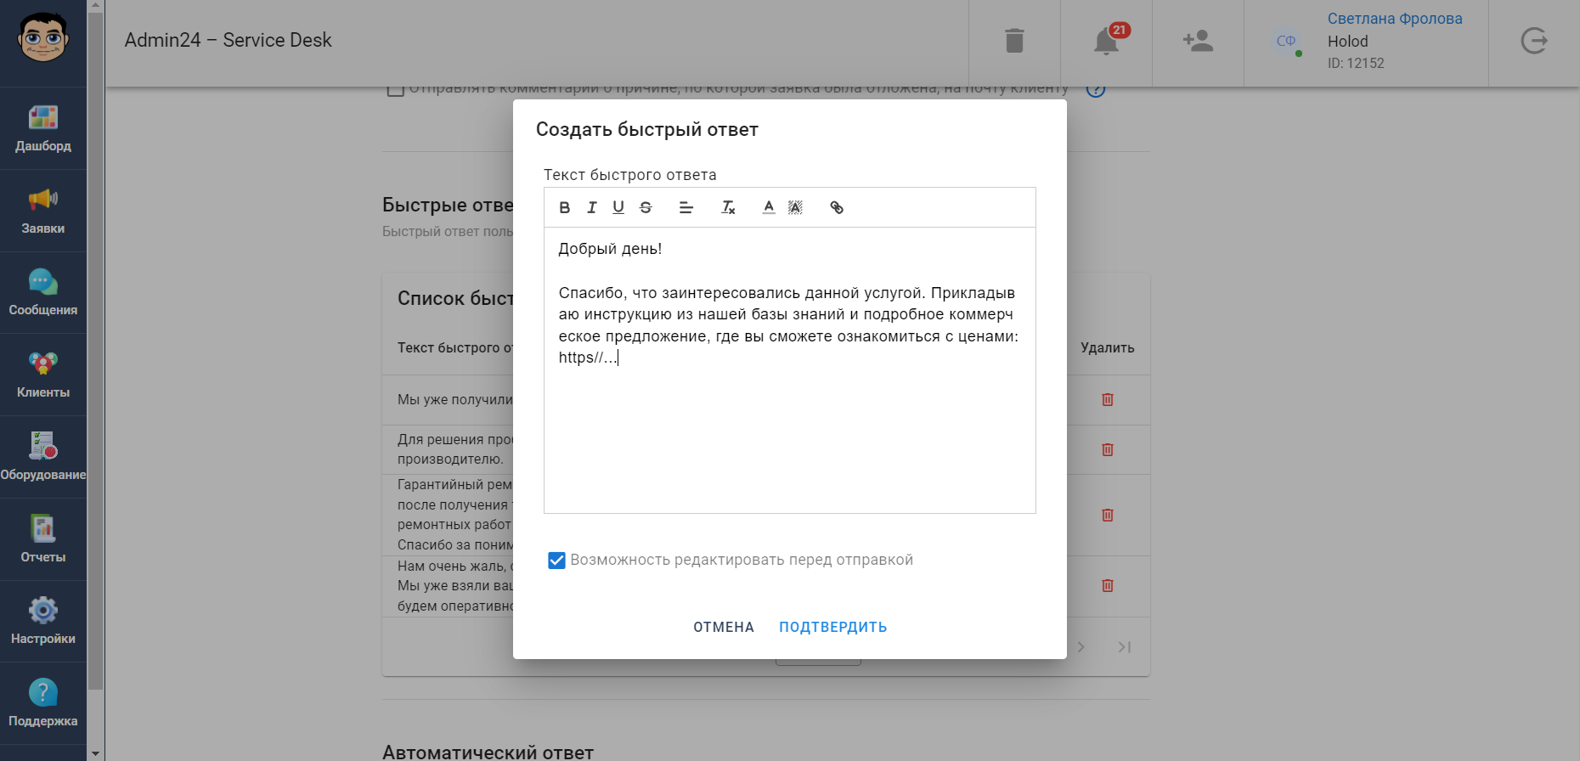Open the trash bin in the header
Image resolution: width=1580 pixels, height=761 pixels.
pos(1014,41)
